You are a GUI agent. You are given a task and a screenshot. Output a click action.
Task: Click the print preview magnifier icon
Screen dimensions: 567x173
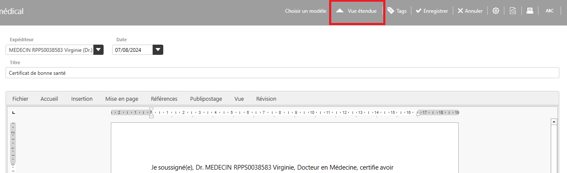tap(513, 11)
